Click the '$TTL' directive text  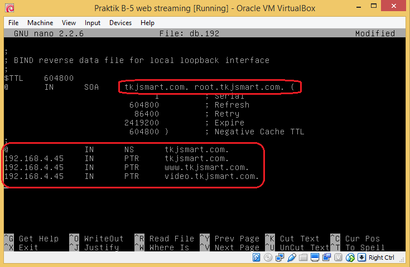coord(13,78)
